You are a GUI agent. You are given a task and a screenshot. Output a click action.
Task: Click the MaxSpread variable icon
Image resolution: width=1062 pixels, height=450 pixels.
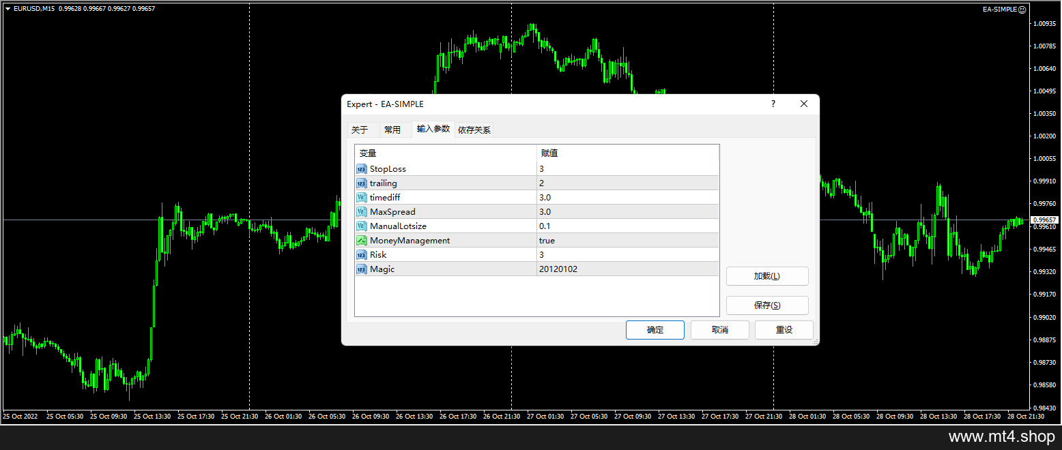pos(361,211)
